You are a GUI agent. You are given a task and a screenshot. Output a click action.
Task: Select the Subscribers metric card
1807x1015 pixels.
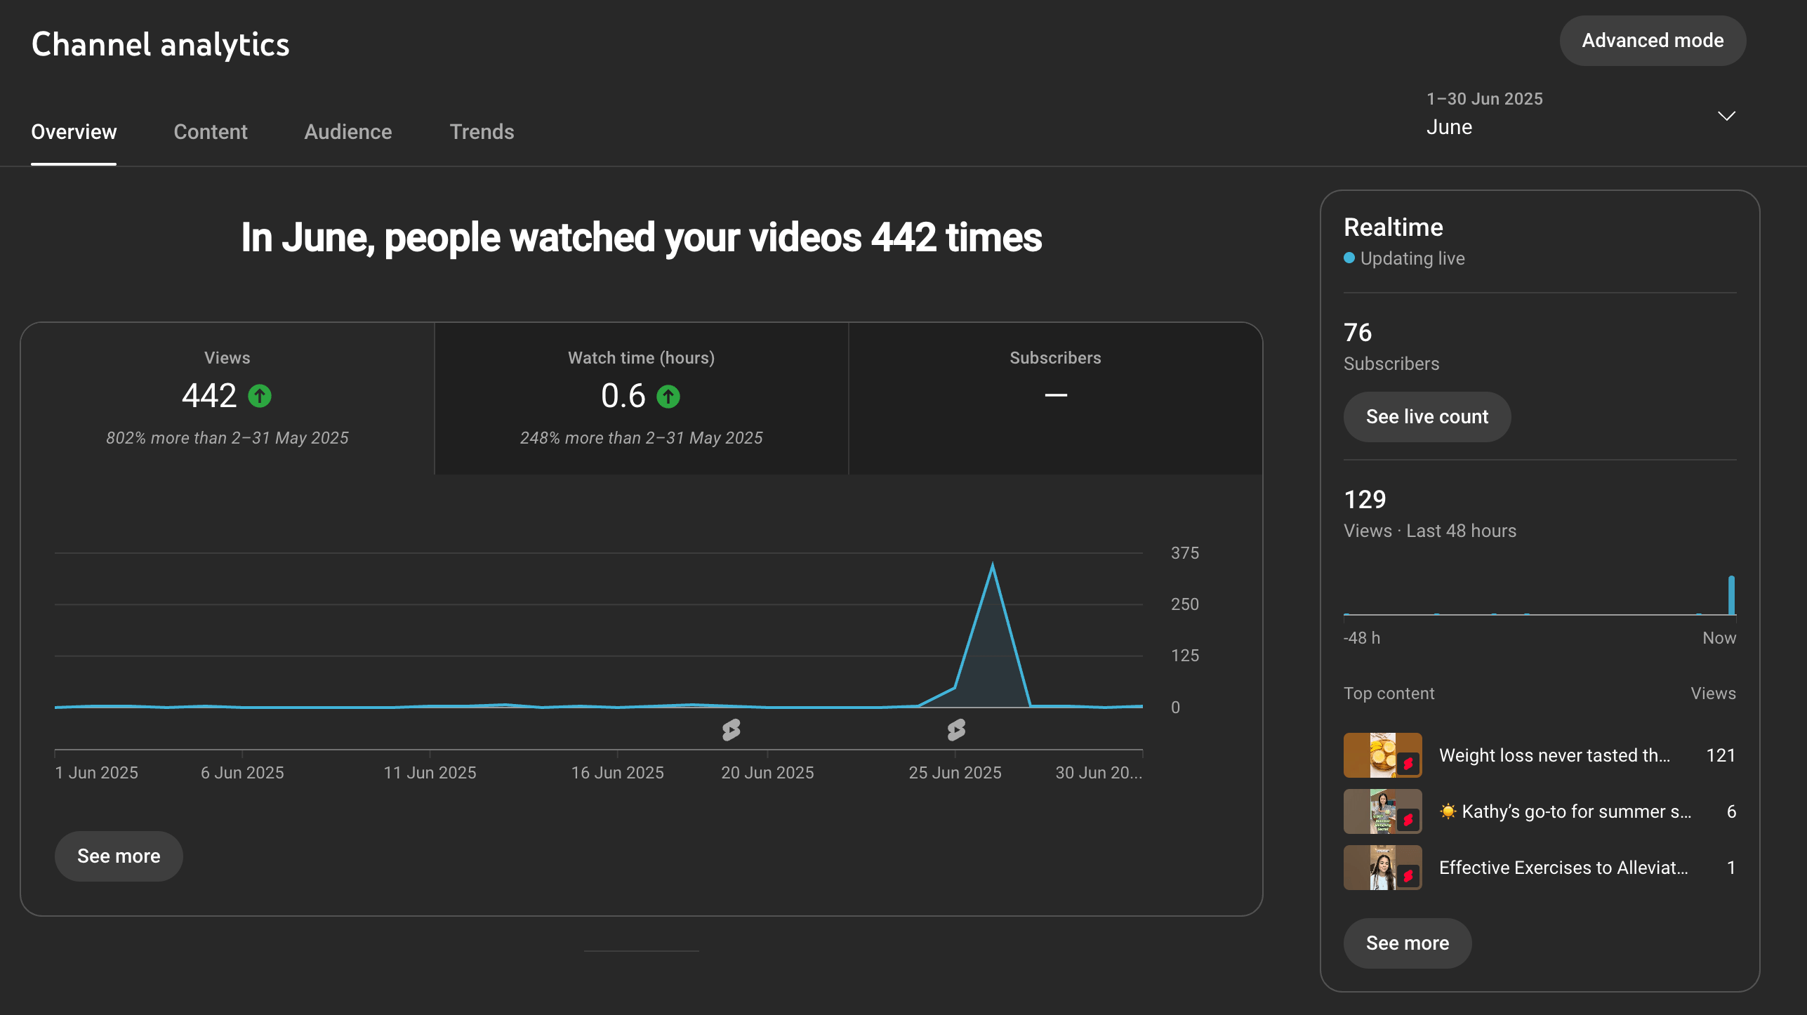pyautogui.click(x=1055, y=398)
